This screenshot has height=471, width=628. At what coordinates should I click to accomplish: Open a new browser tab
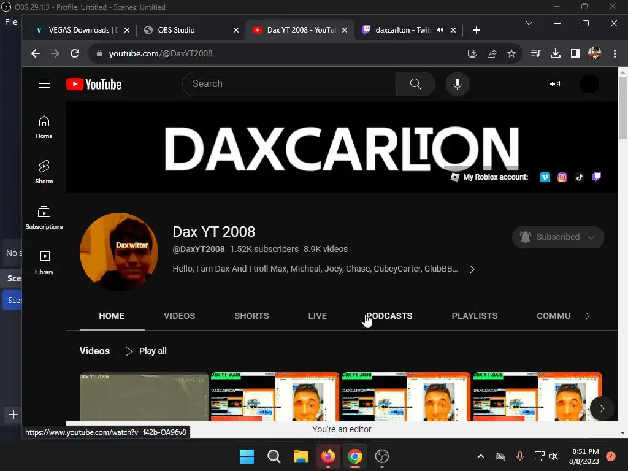coord(476,30)
